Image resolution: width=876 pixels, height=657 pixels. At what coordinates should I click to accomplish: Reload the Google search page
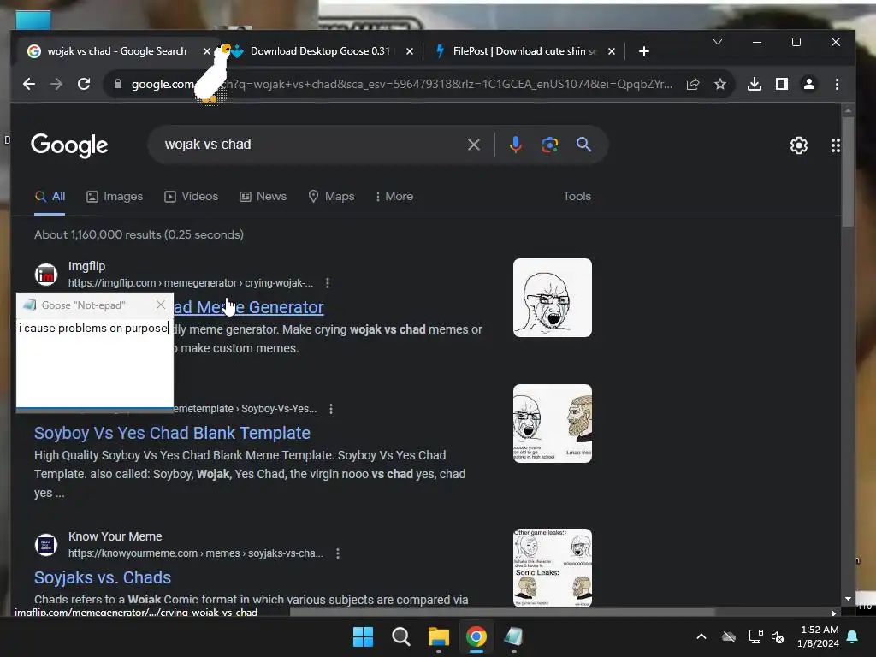pos(84,84)
